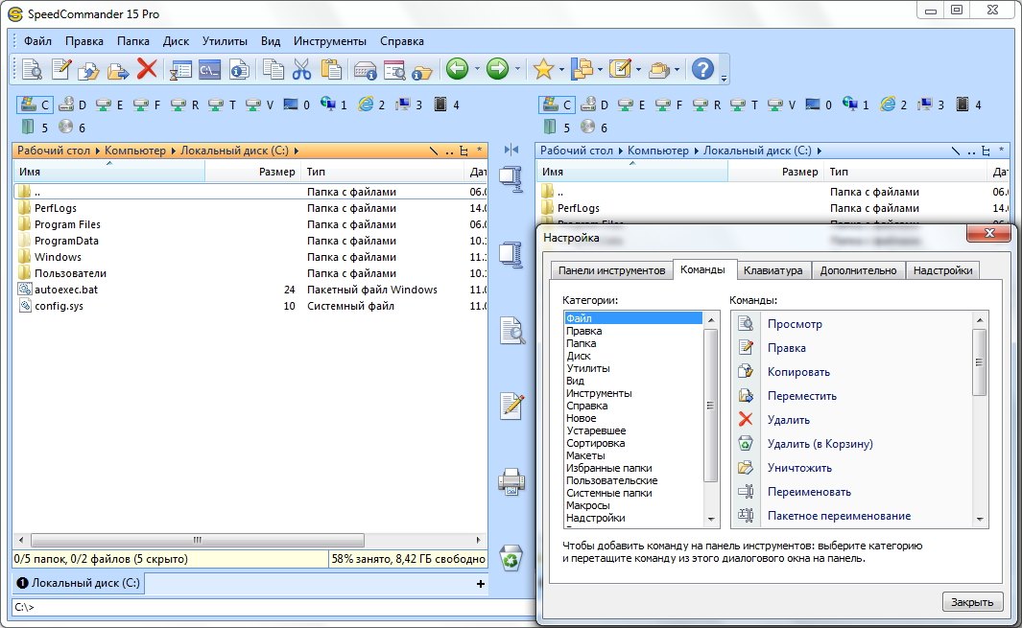Click the Переименовать command entry
Image resolution: width=1022 pixels, height=628 pixels.
(808, 492)
